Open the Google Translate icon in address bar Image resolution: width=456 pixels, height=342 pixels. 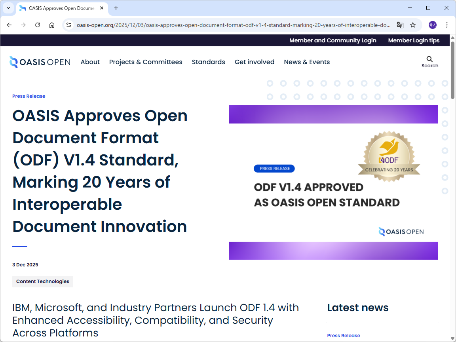(x=400, y=25)
